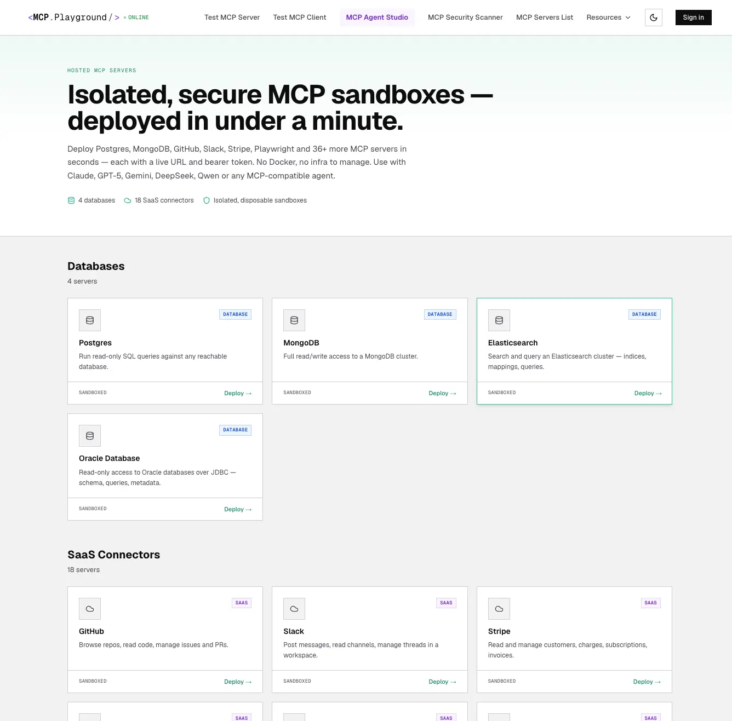The image size is (732, 721).
Task: Click the DATABASE tag on MongoDB card
Action: [440, 314]
